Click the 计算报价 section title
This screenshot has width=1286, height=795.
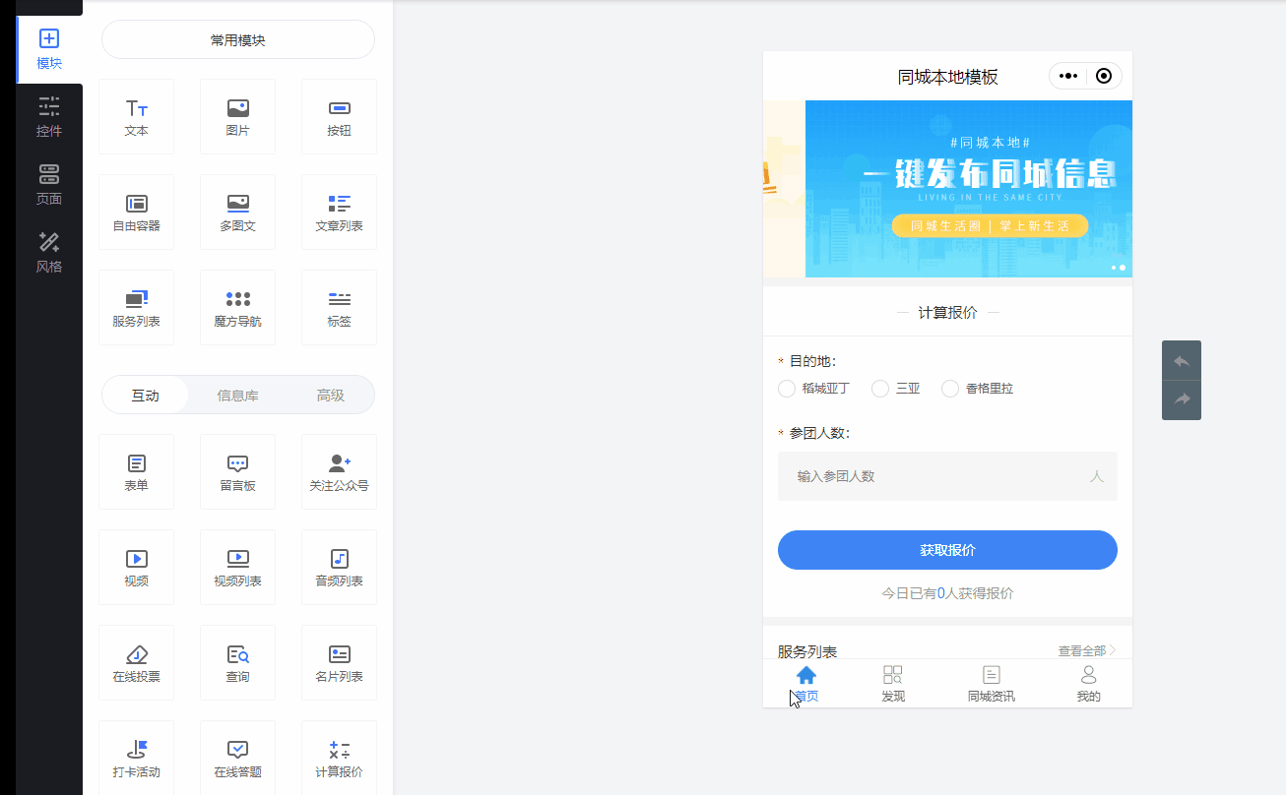tap(947, 312)
